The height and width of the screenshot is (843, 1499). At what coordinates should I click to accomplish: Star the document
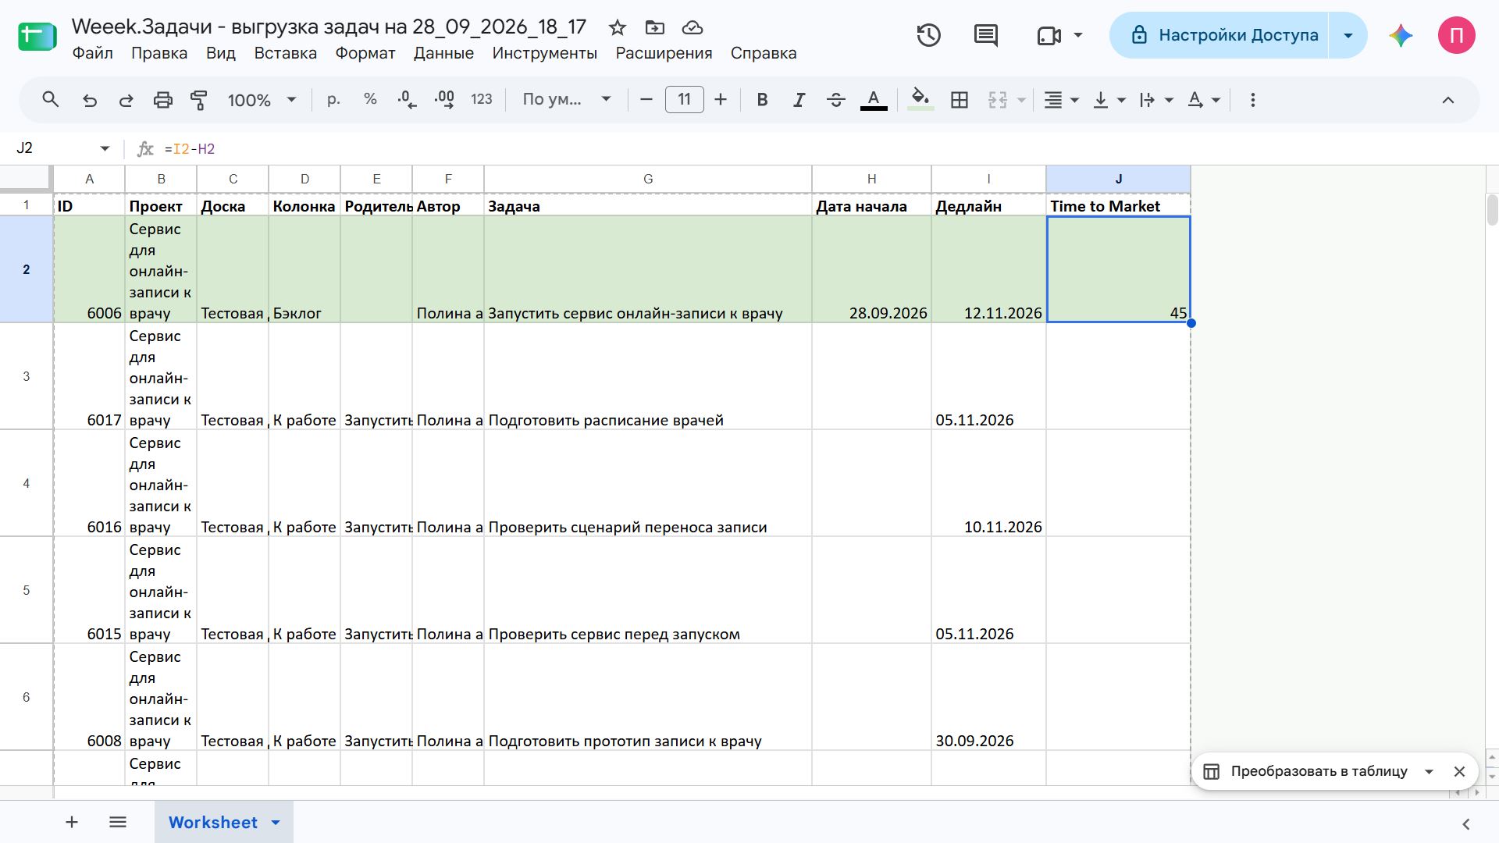[x=618, y=28]
